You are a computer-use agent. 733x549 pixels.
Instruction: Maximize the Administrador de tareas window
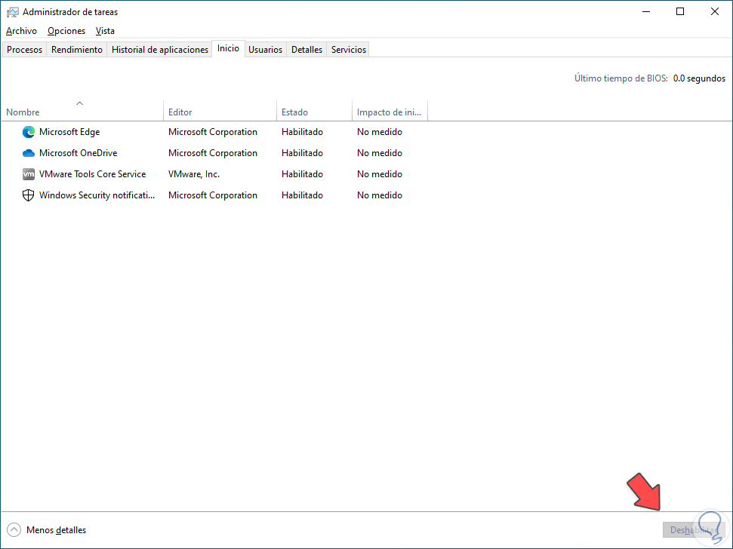pos(680,11)
